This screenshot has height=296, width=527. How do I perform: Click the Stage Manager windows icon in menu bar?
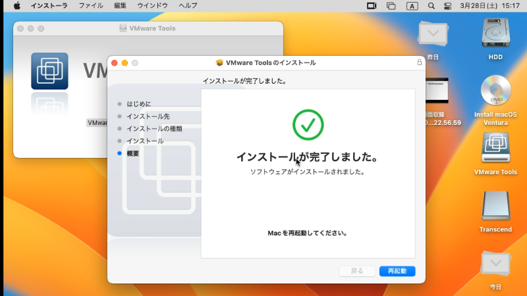pos(391,6)
